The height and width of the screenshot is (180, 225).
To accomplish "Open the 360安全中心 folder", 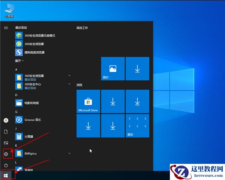I will (x=43, y=86).
